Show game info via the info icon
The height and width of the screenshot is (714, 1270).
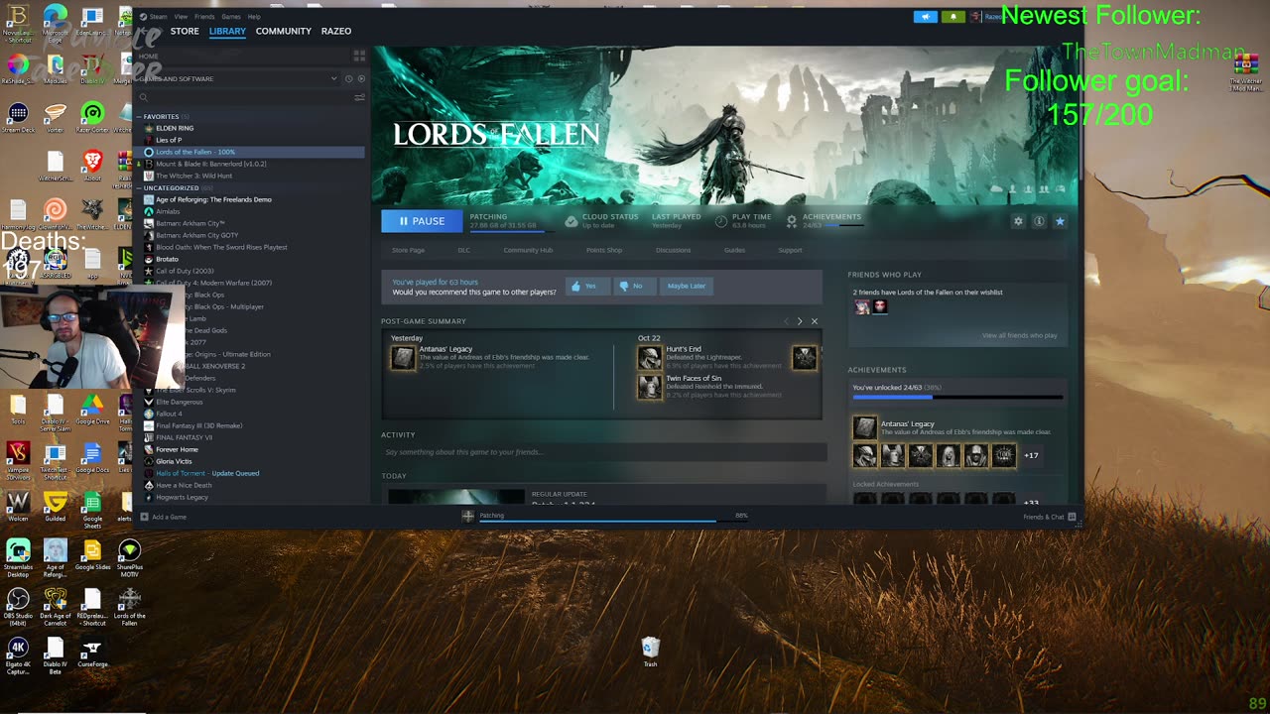pos(1039,221)
